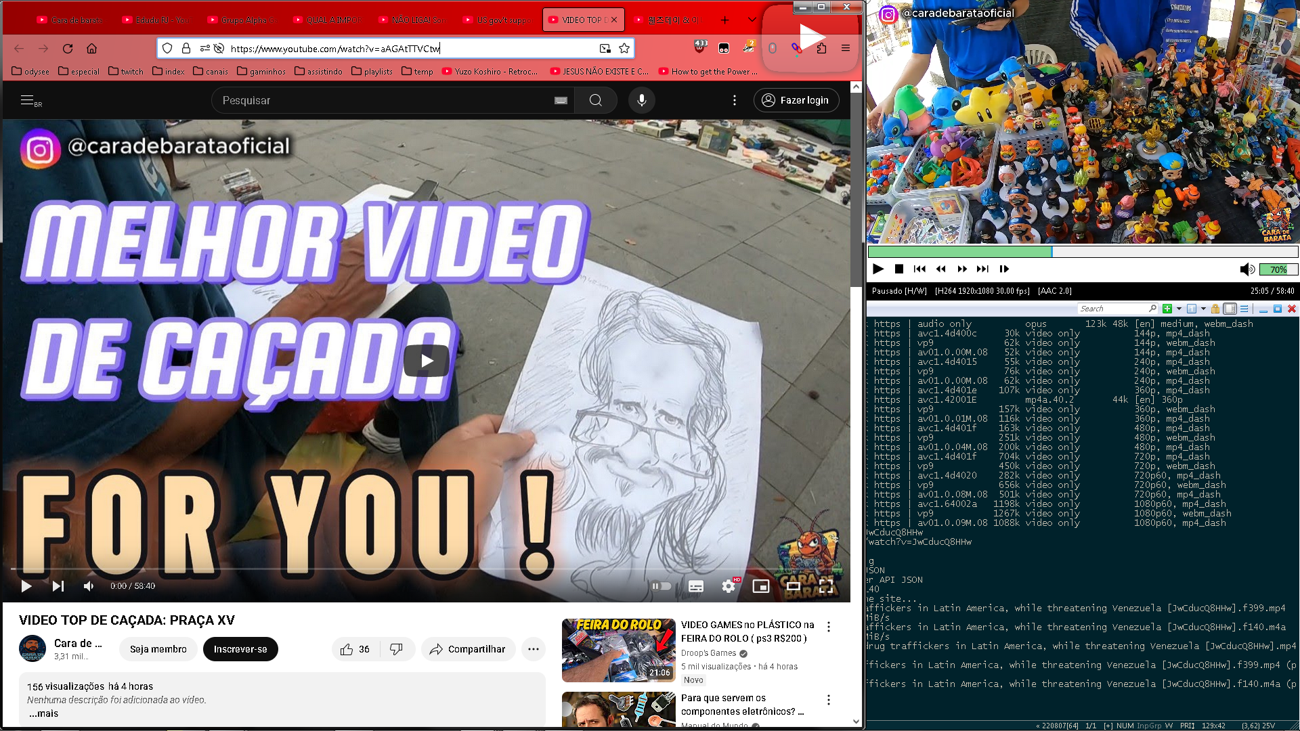Like the video with 36 likes
1300x731 pixels.
(355, 649)
